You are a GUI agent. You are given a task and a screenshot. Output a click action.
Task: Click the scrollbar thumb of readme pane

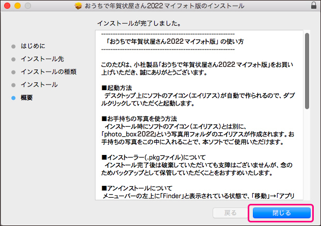pos(307,71)
